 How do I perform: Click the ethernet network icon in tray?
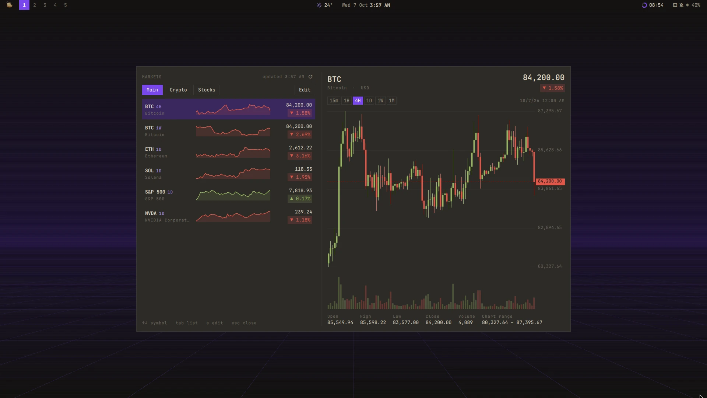click(x=675, y=5)
